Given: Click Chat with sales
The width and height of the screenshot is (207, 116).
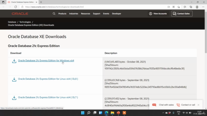Looking at the screenshot, I should coord(166,105).
